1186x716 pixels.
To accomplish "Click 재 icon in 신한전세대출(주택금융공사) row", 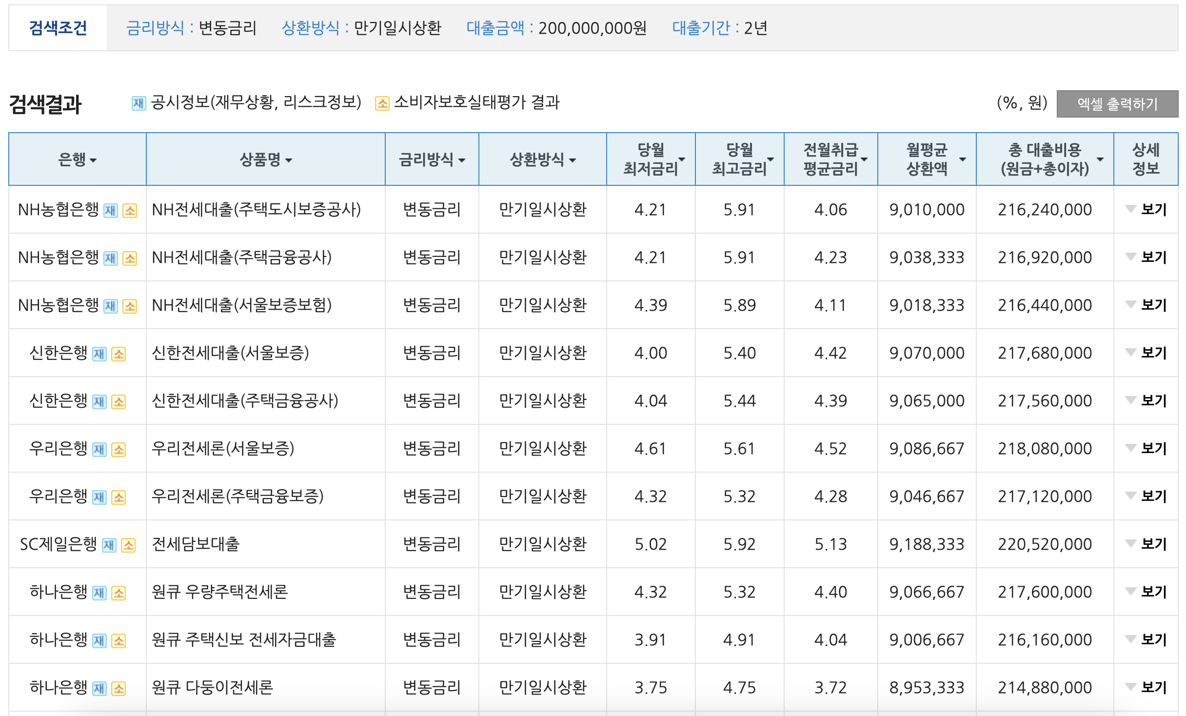I will tap(99, 402).
